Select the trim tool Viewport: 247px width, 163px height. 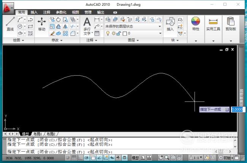point(73,26)
